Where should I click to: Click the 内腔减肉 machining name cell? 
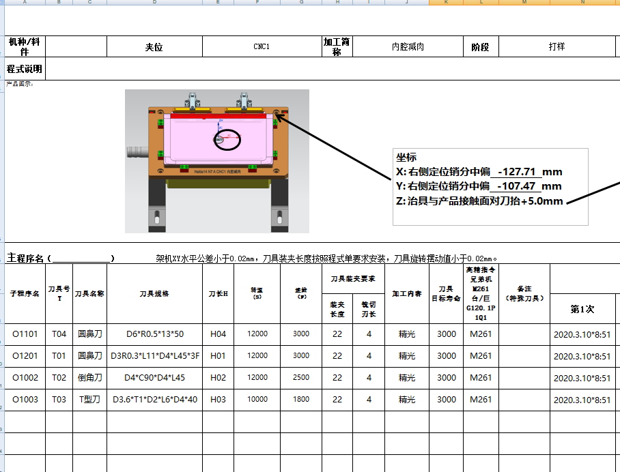click(407, 46)
